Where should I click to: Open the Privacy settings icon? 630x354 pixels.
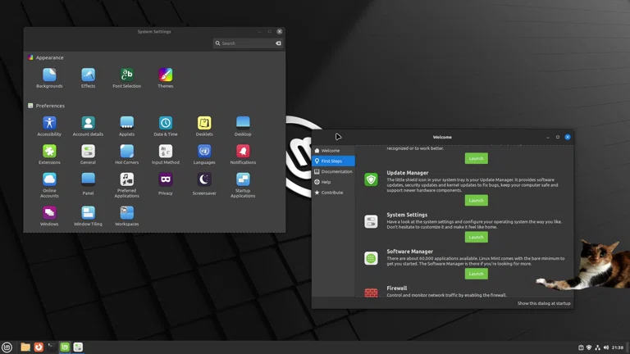pyautogui.click(x=165, y=184)
